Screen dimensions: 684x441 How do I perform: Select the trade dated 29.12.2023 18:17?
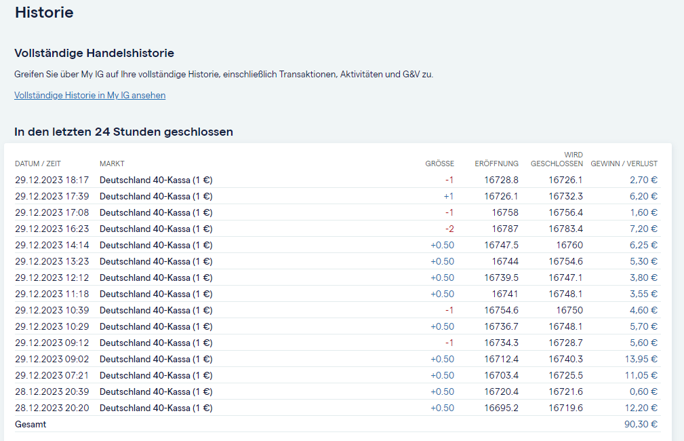[52, 180]
